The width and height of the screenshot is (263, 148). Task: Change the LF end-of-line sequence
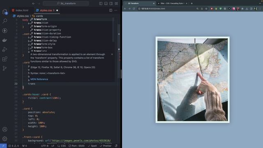tap(53, 146)
